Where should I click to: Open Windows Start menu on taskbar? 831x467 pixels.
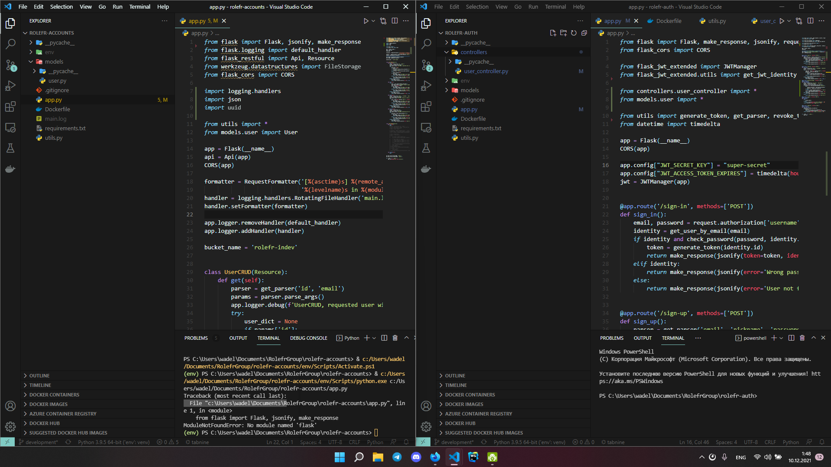coord(340,457)
